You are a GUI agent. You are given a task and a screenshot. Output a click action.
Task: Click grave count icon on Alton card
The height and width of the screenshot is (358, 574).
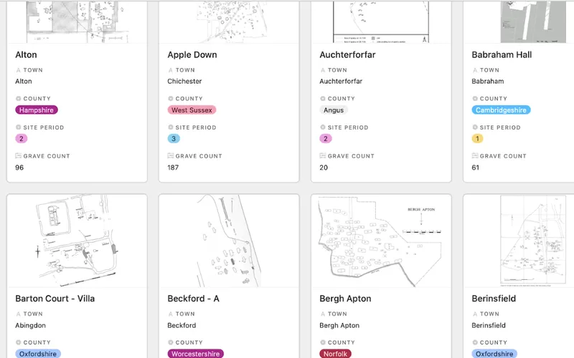[x=19, y=156]
